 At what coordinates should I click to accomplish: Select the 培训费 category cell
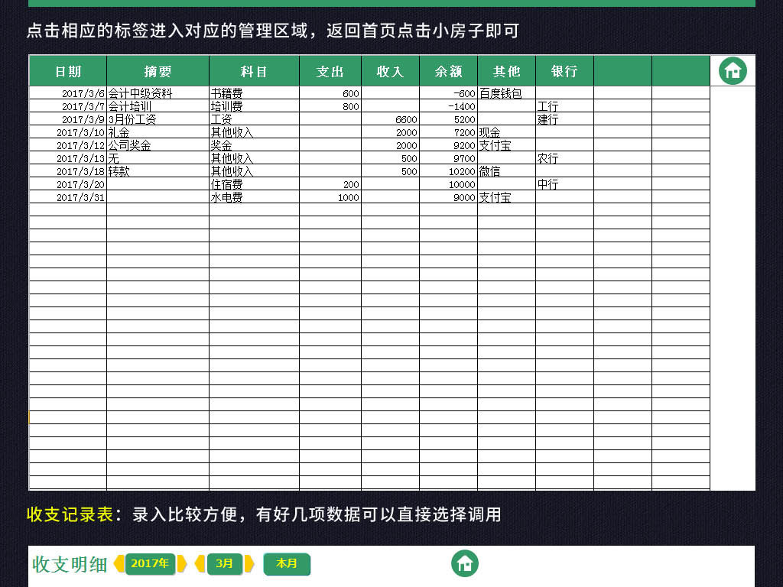point(254,106)
